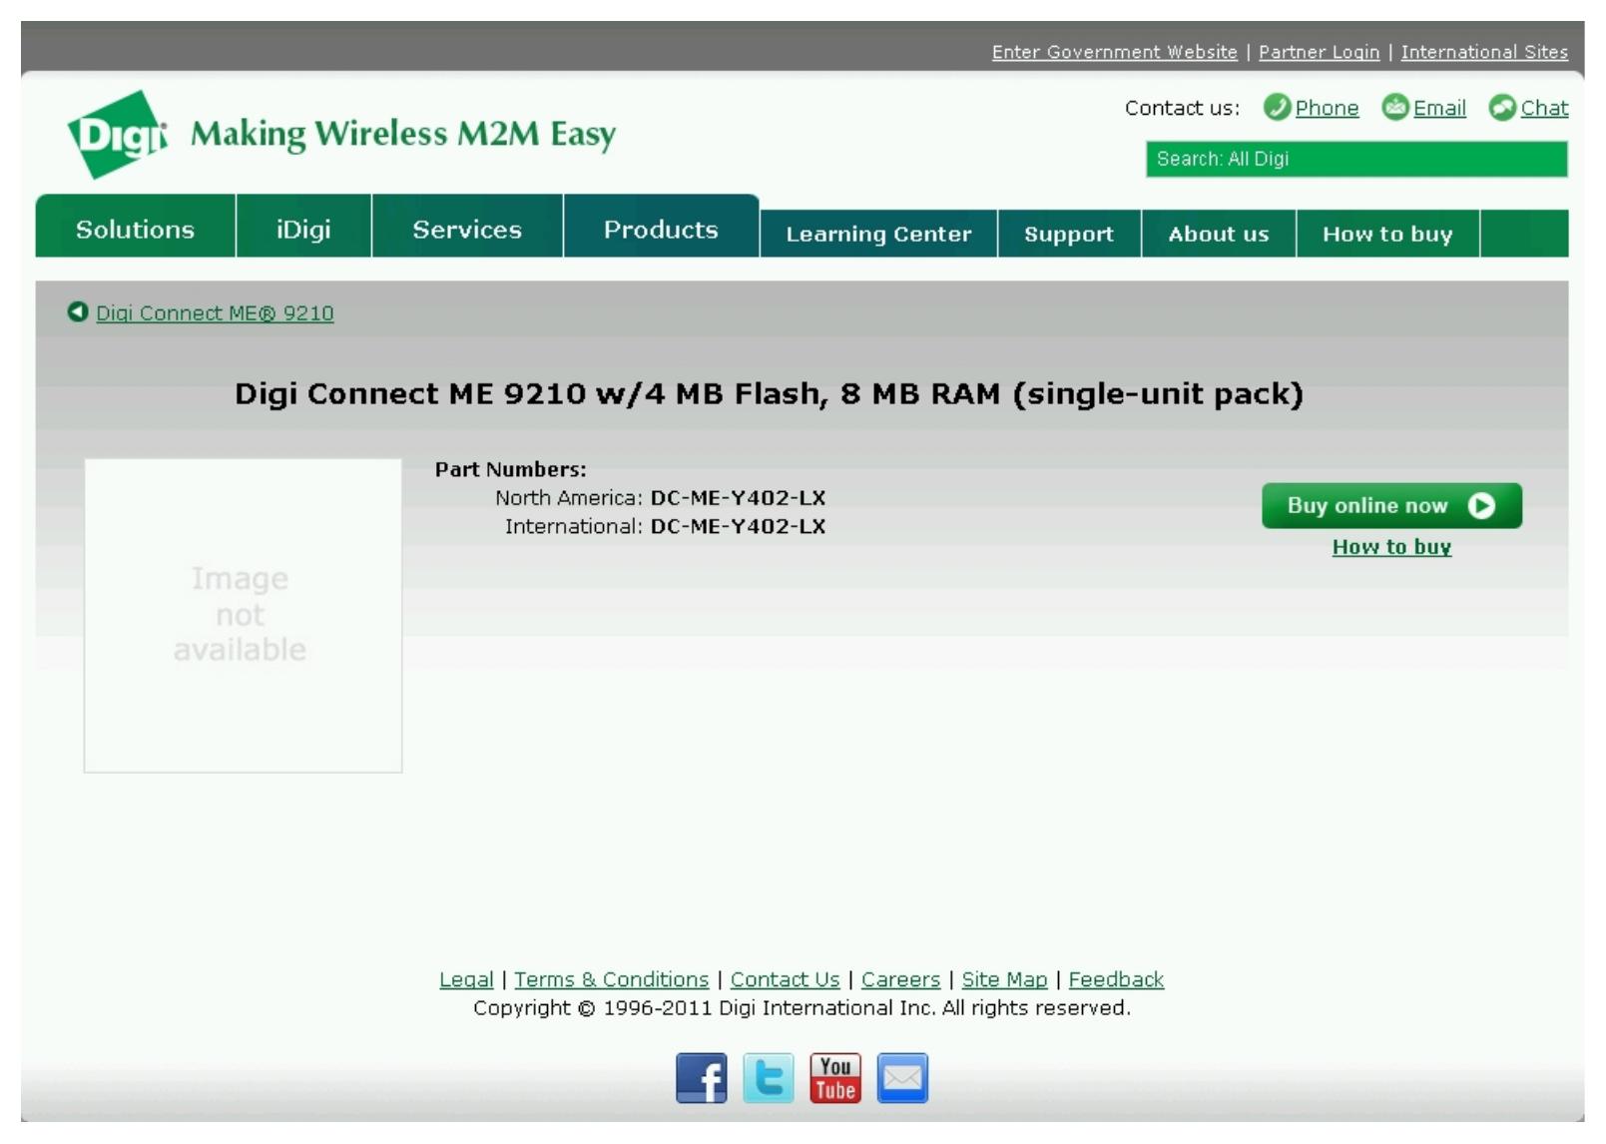Go to the Learning Center tab
The height and width of the screenshot is (1144, 1606).
[x=878, y=234]
